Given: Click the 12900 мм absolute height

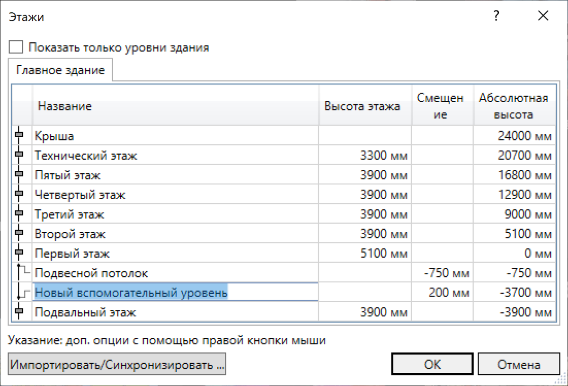Looking at the screenshot, I should pos(514,194).
